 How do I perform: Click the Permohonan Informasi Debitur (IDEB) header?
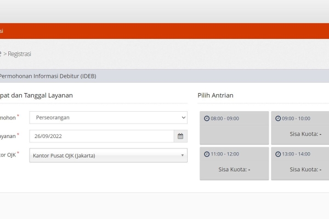pos(48,76)
